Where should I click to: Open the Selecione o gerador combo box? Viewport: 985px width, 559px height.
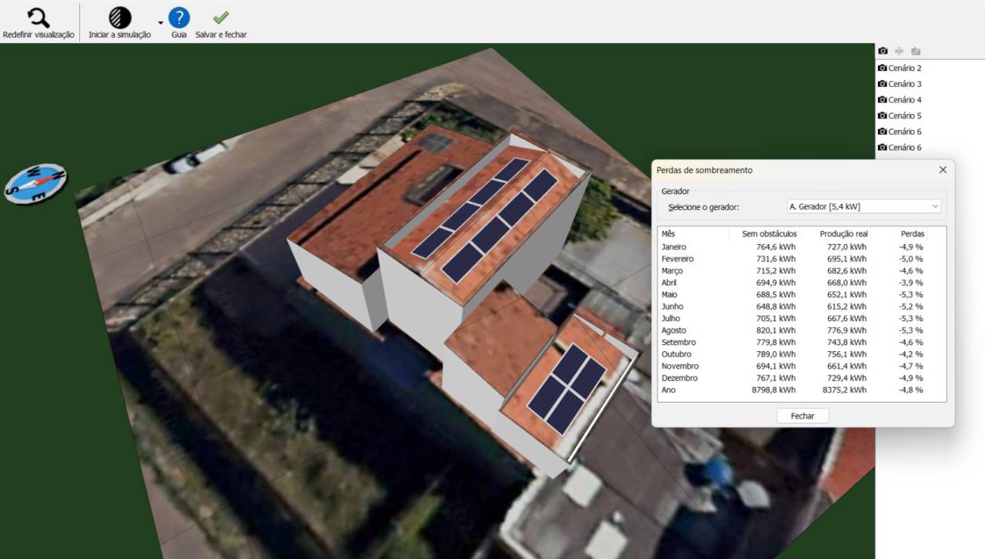pos(864,206)
